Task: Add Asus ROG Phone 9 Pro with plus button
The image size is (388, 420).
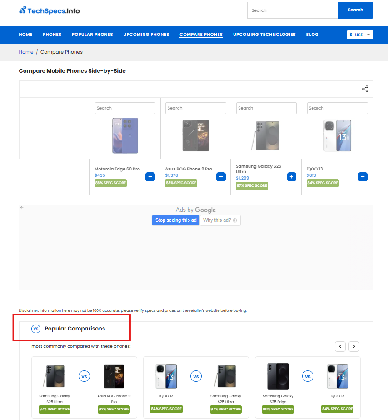Action: coord(221,177)
